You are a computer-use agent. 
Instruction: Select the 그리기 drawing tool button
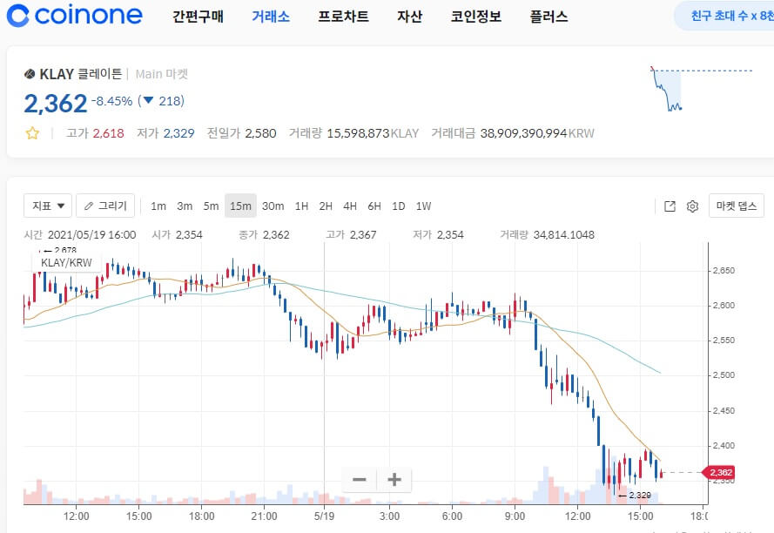[105, 206]
